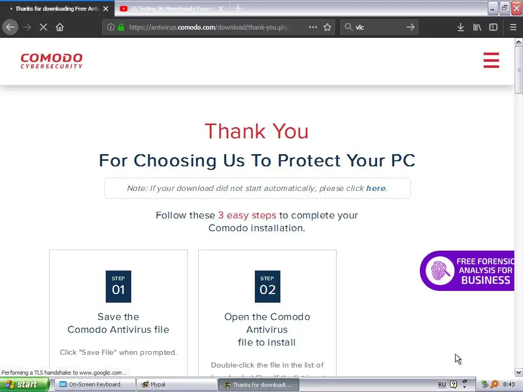Viewport: 523px width, 392px height.
Task: Click the orange magnifier tray icon
Action: (x=494, y=384)
